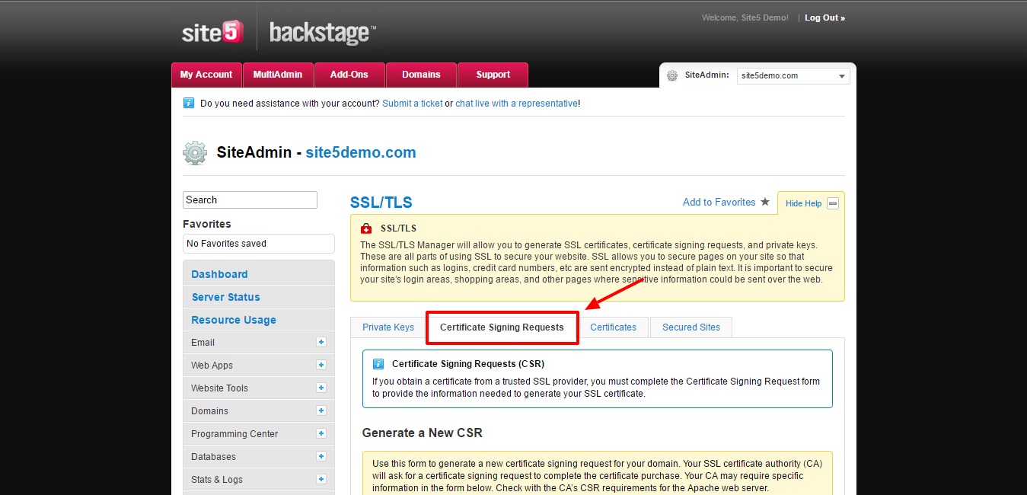
Task: Open the Add-Ons tab
Action: point(349,75)
